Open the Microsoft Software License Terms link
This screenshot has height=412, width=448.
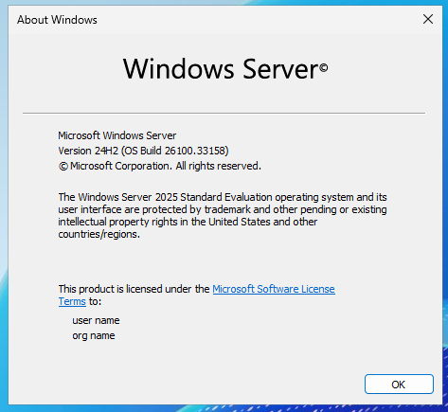point(274,289)
